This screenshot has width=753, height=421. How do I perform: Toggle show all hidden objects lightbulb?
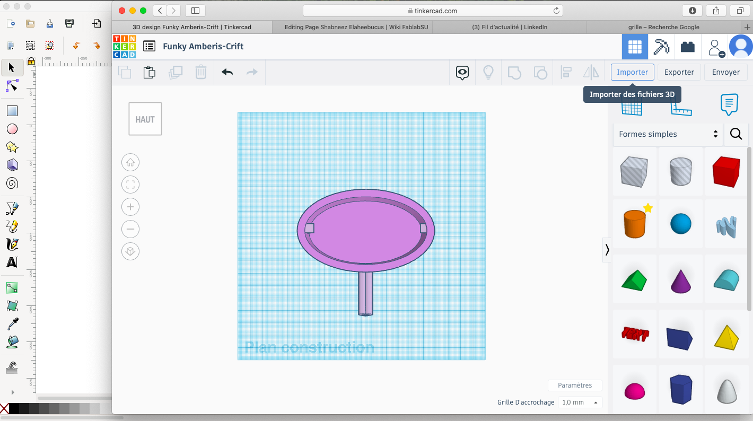(x=488, y=73)
